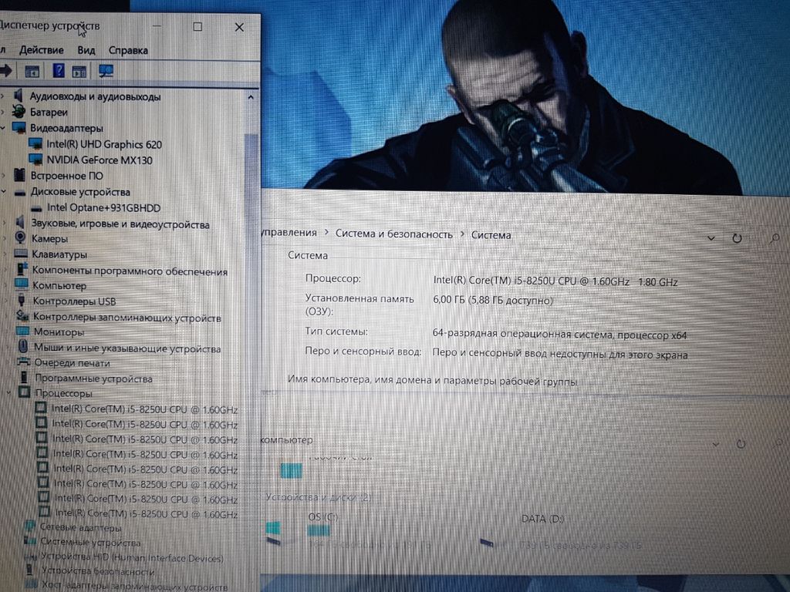Select the Компьютер category icon
This screenshot has height=592, width=790.
[x=22, y=284]
